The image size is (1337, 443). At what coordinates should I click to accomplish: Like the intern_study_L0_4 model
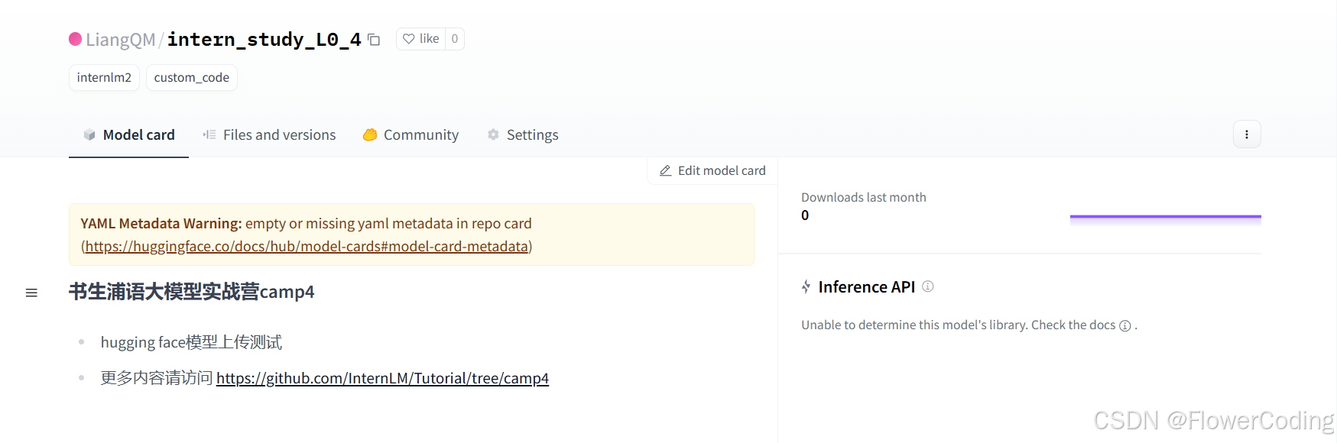click(421, 39)
